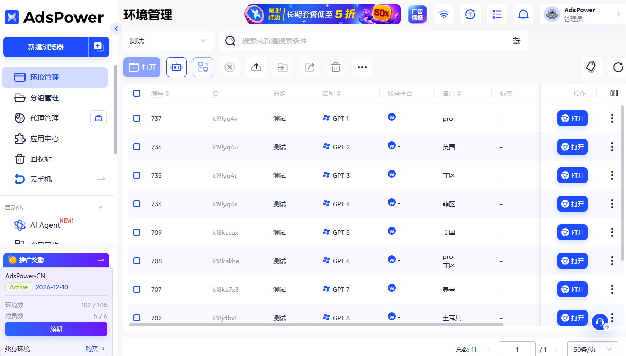Open 代理管理 in sidebar
626x356 pixels.
pyautogui.click(x=44, y=118)
